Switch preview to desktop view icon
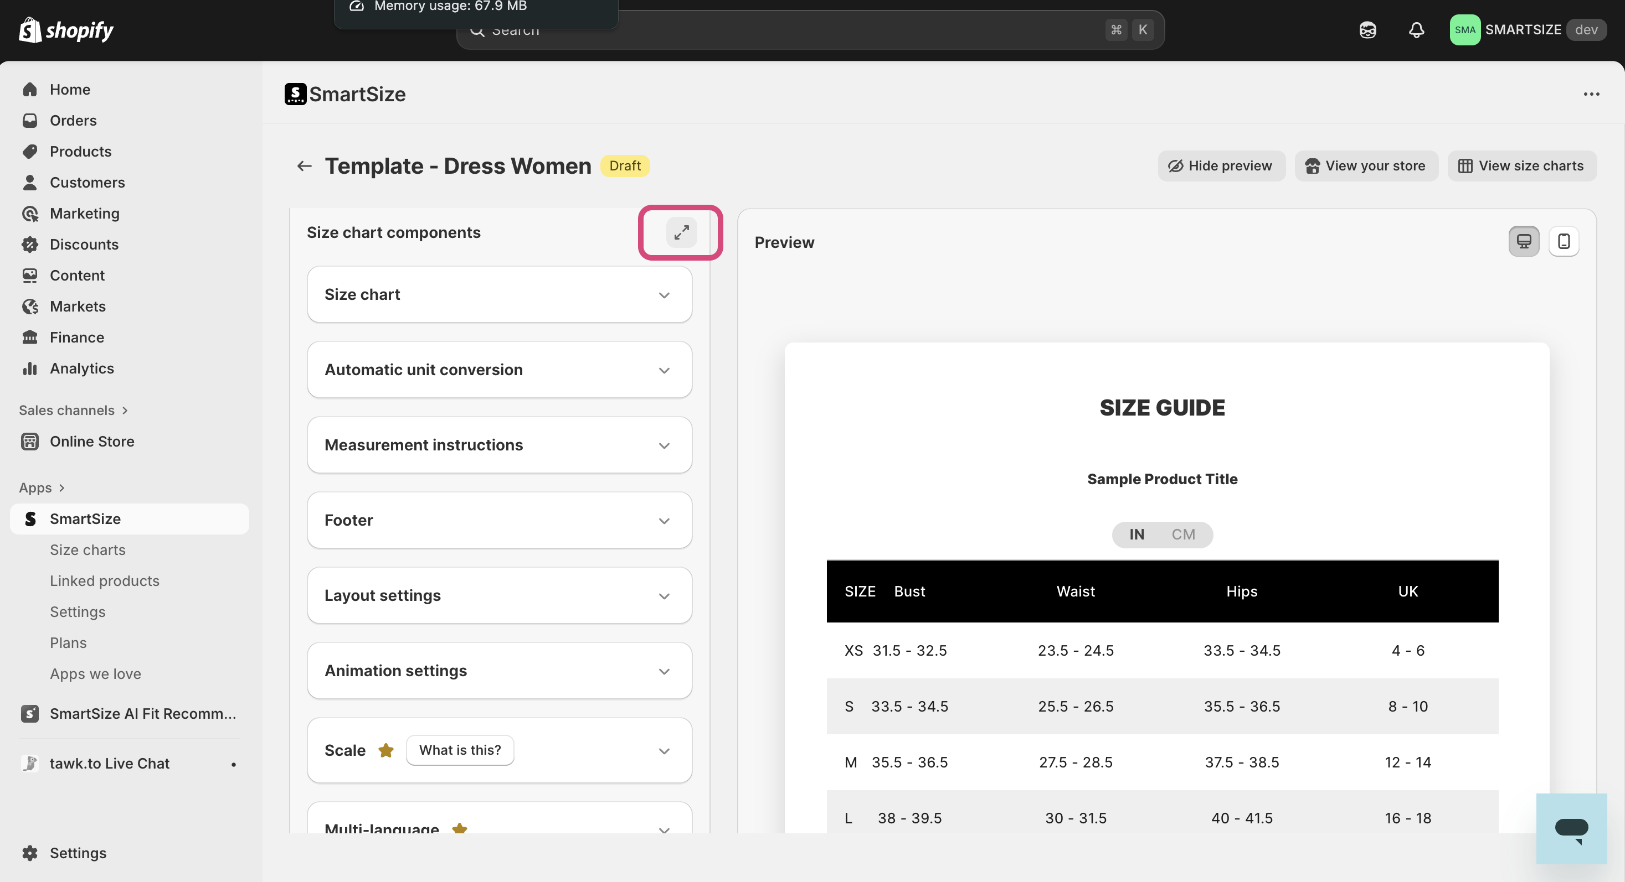 pyautogui.click(x=1524, y=241)
